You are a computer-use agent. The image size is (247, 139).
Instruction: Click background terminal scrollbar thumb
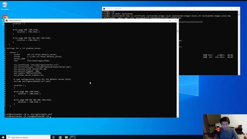(239, 14)
